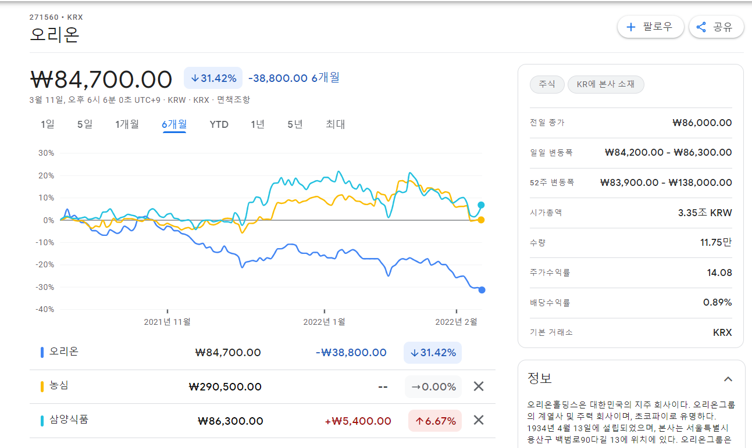Collapse the 정보 section chevron
Viewport: 752px width, 448px height.
pyautogui.click(x=728, y=379)
